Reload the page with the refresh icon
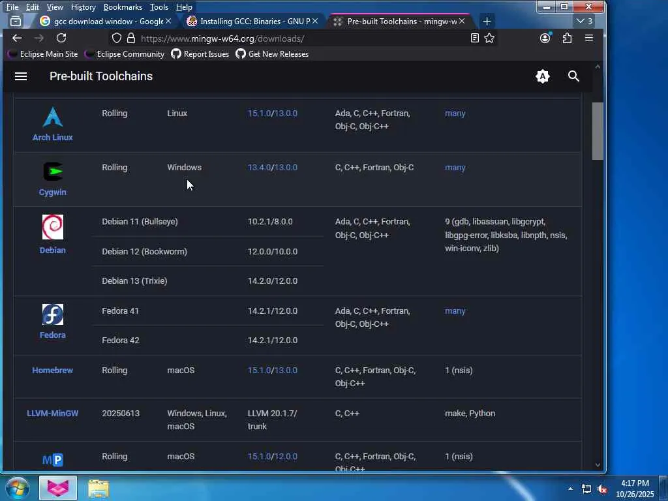 point(61,38)
